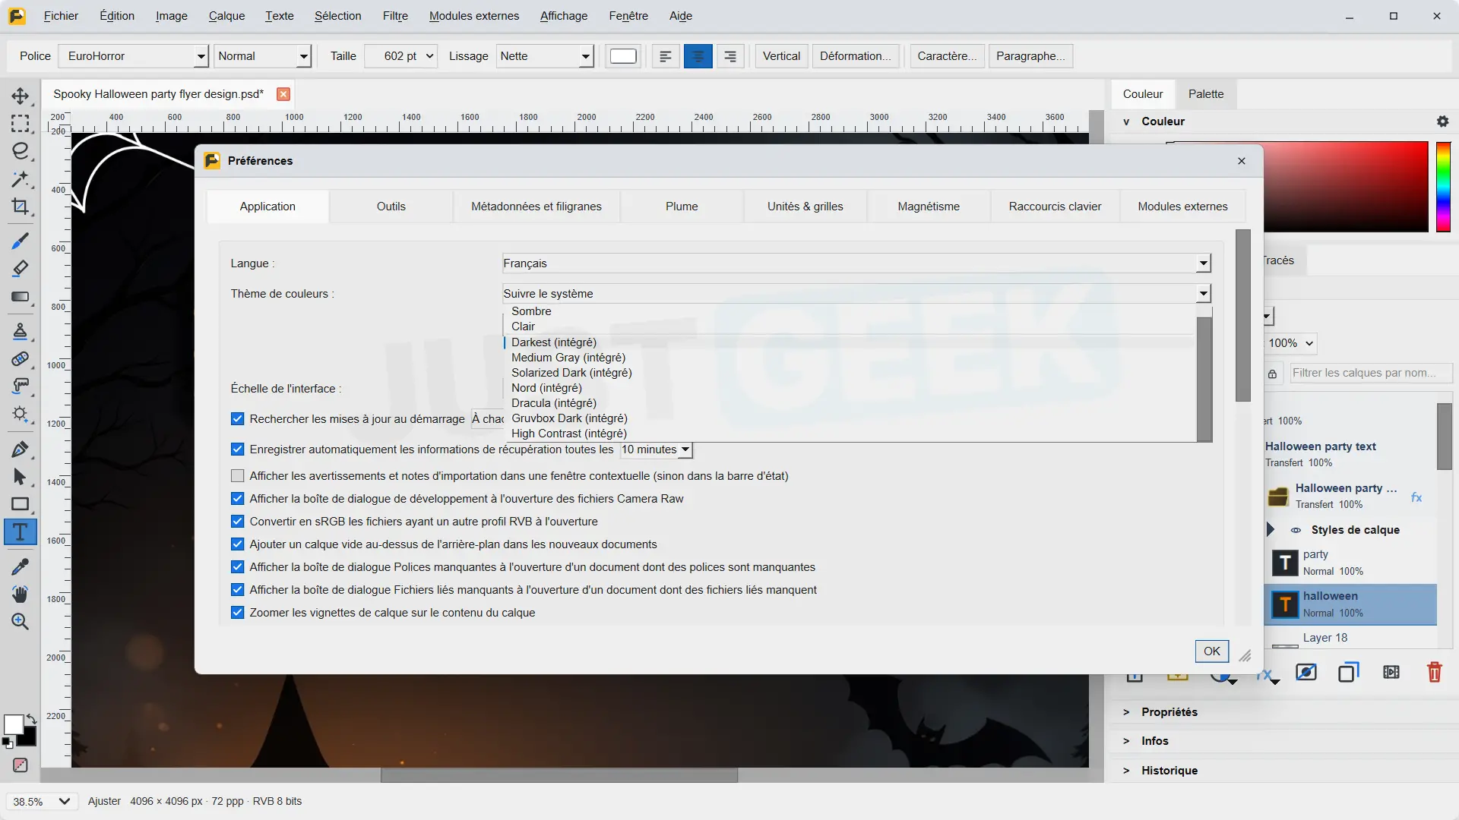Select the Eraser tool
Screen dimensions: 1459x820
[x=21, y=268]
